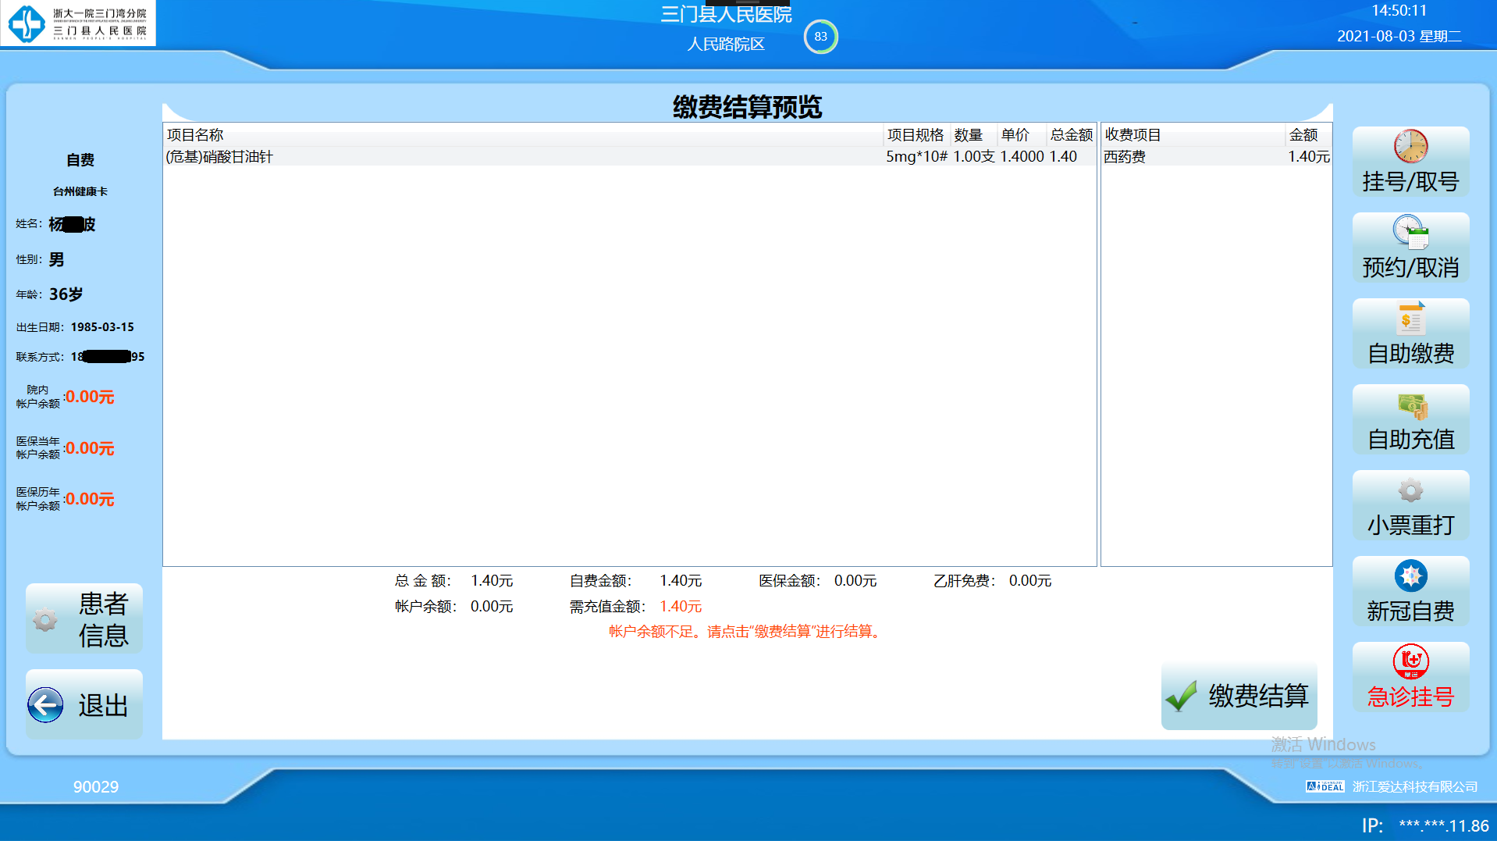Click the circular 83 countdown indicator

tap(820, 37)
